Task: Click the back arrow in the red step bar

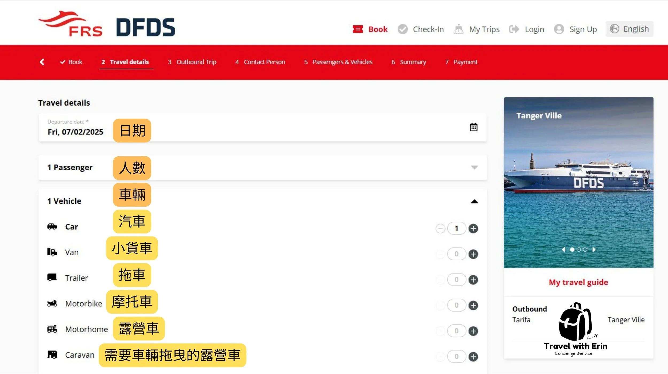Action: point(42,62)
